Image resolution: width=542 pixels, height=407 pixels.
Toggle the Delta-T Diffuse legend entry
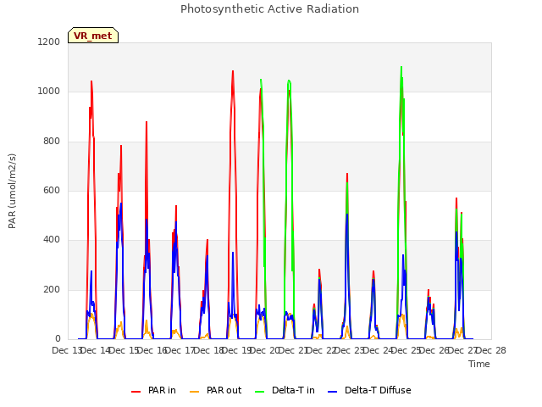(x=369, y=390)
